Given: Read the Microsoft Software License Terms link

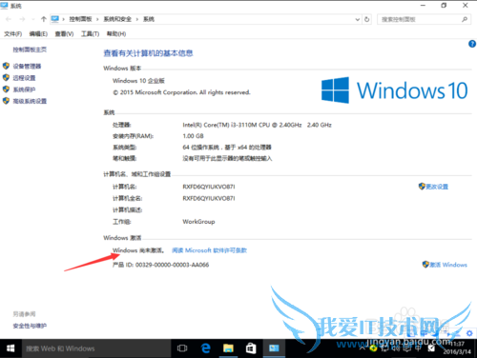Looking at the screenshot, I should point(209,250).
